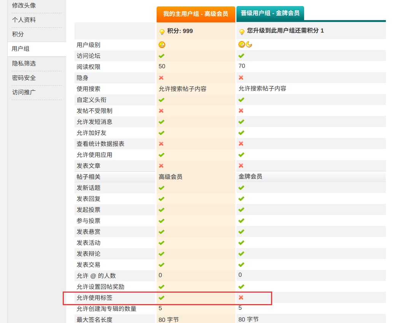The width and height of the screenshot is (406, 323).
Task: Click 80 字节 under 高级会员 column
Action: point(168,320)
